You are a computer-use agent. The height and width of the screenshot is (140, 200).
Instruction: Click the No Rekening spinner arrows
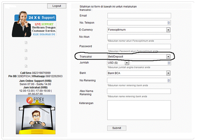tap(169, 80)
